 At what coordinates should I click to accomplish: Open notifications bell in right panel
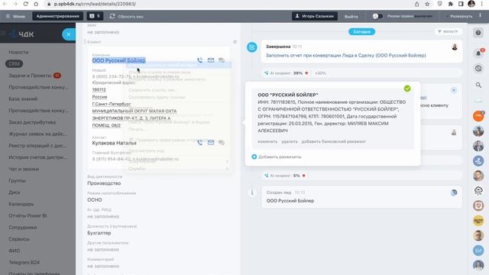point(478,53)
